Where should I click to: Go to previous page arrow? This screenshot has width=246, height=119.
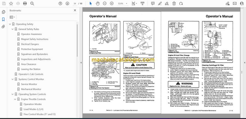60,4
